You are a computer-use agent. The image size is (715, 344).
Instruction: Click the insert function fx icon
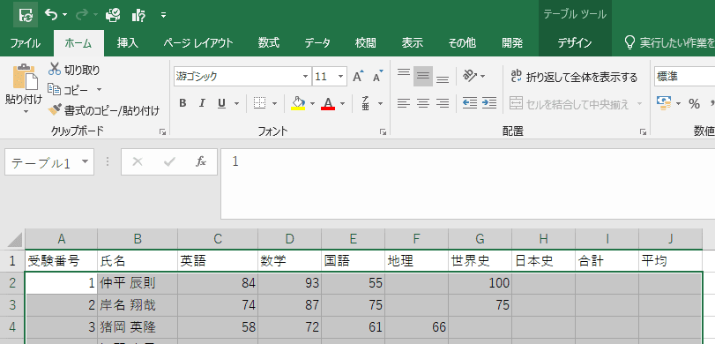tap(201, 161)
